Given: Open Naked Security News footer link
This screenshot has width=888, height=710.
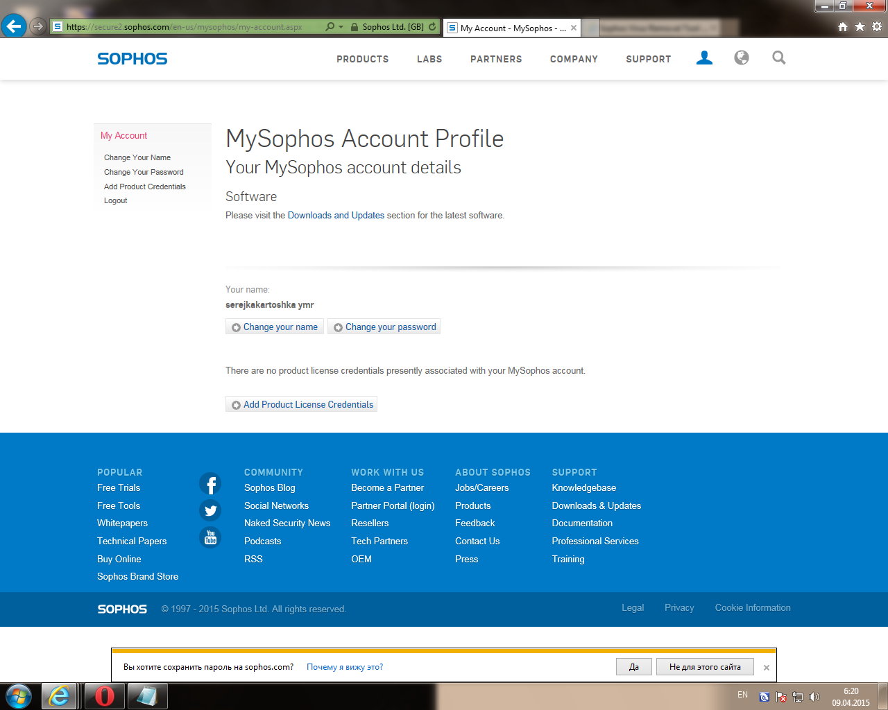Looking at the screenshot, I should (x=287, y=523).
